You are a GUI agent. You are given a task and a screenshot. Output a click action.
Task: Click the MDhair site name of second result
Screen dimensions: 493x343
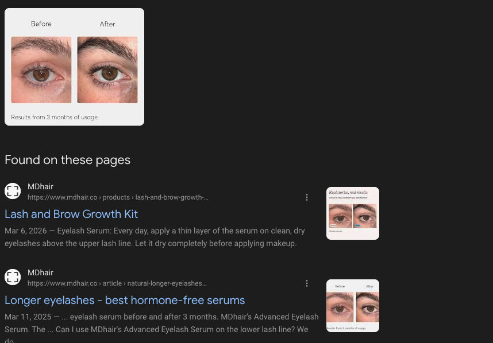(40, 272)
